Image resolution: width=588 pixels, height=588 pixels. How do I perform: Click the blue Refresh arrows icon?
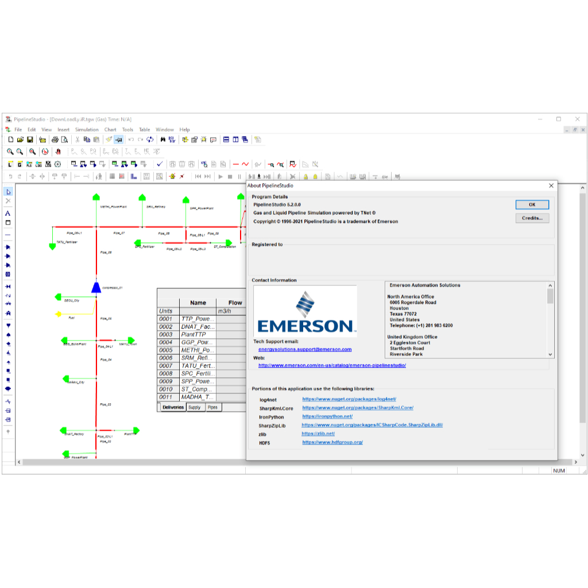[x=150, y=140]
